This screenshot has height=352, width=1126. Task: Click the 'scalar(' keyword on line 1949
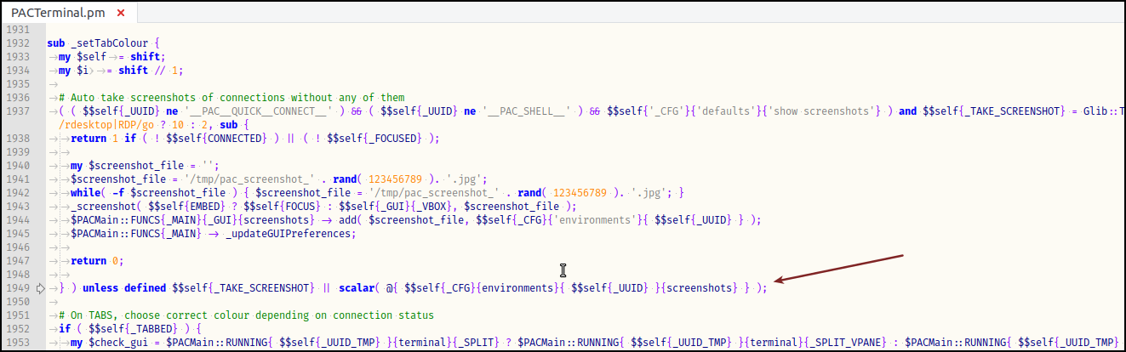click(361, 287)
